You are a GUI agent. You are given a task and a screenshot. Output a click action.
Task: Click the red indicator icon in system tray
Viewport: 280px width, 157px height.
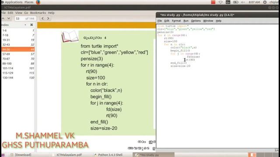click(x=213, y=2)
